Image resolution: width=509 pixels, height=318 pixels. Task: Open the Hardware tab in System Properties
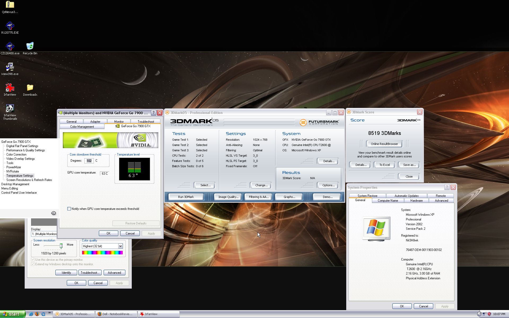tap(416, 201)
